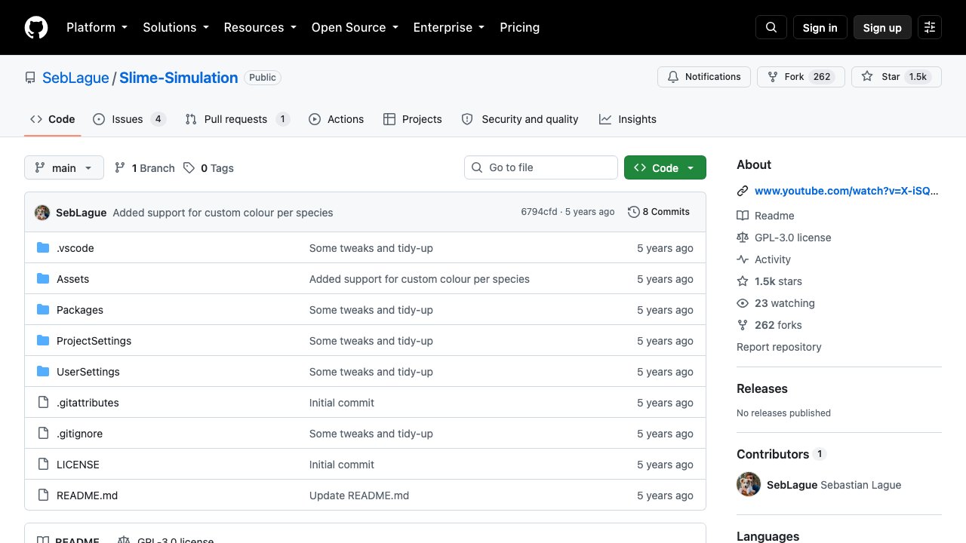
Task: Click SebLague avatar in latest commit row
Action: (42, 213)
